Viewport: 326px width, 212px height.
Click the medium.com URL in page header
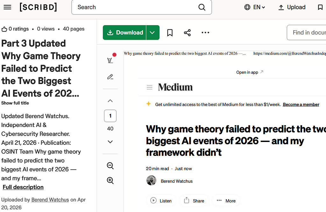point(290,53)
